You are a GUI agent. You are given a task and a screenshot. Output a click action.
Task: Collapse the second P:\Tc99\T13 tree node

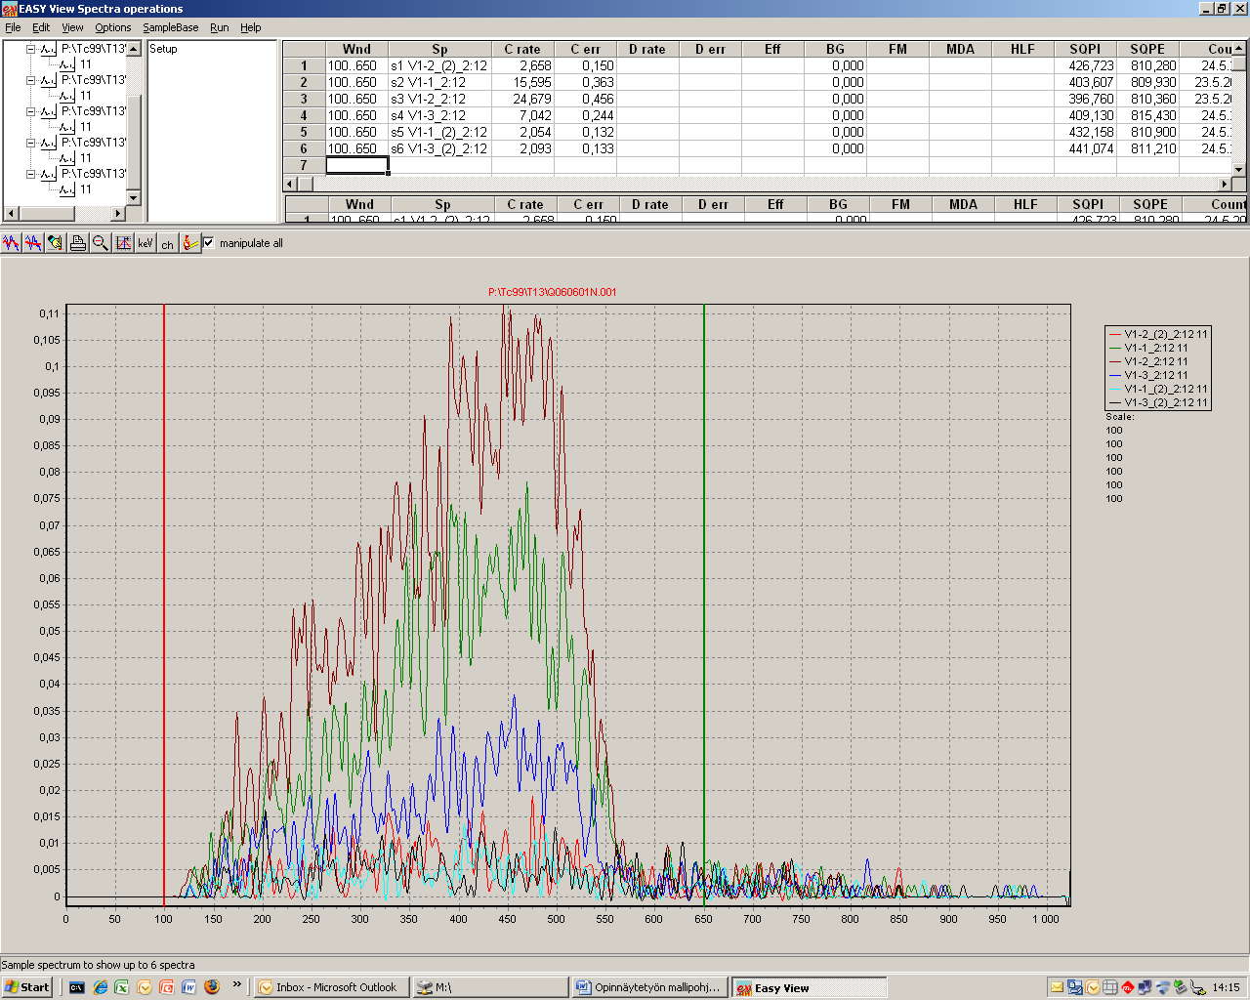click(30, 80)
